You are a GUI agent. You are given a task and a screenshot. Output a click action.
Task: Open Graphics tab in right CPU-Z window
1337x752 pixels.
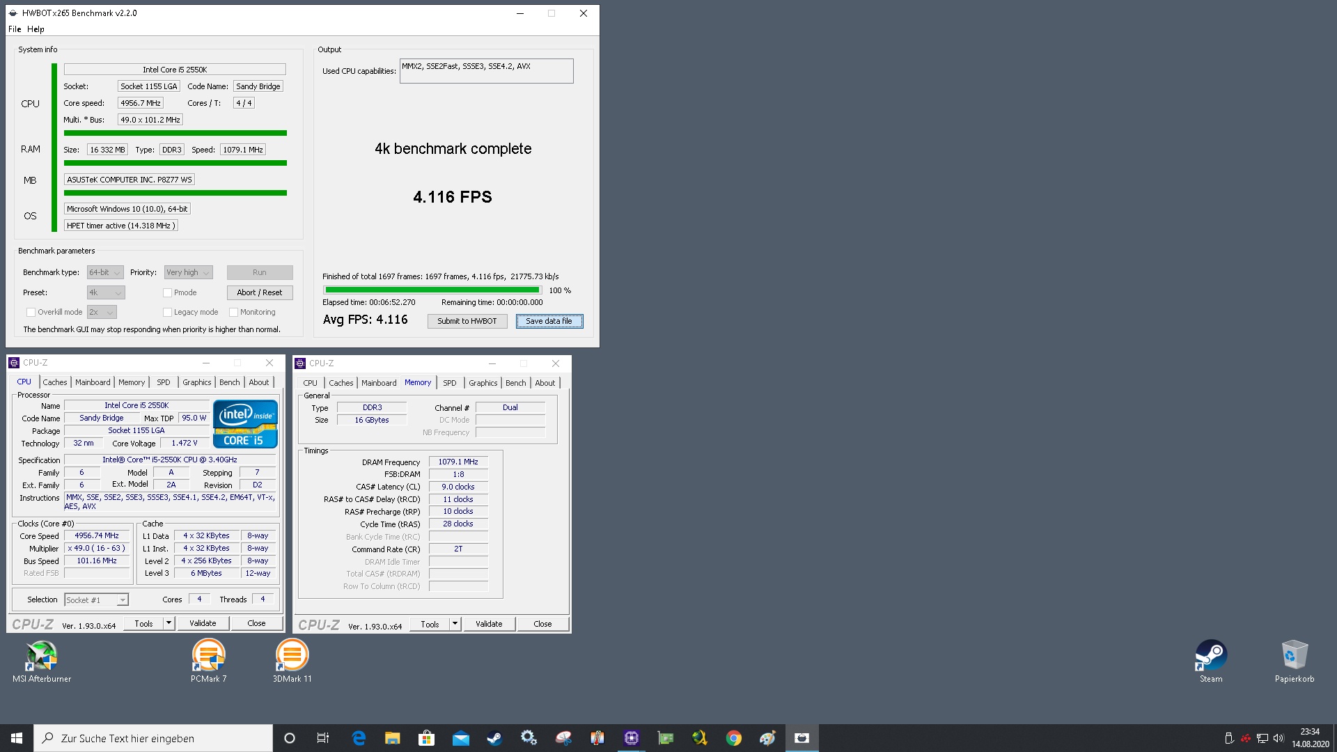[x=483, y=383]
